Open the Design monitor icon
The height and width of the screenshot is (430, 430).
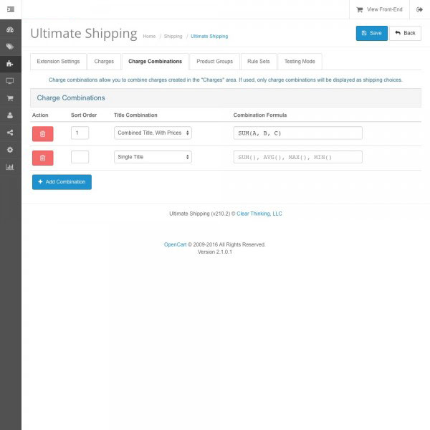(10, 81)
